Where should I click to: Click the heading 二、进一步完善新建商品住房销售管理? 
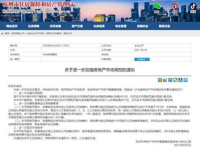tap(36, 104)
